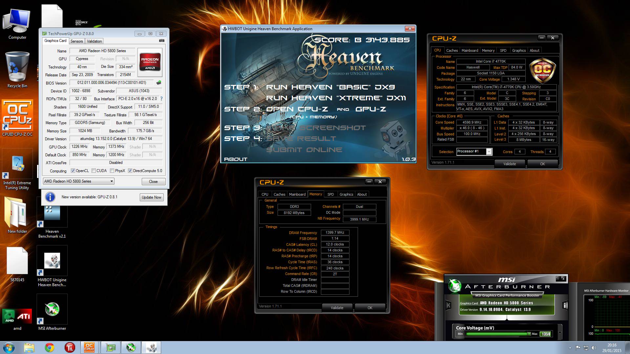Image resolution: width=630 pixels, height=354 pixels.
Task: Open CPU tab in the CPU-Z memory timings window
Action: click(265, 194)
